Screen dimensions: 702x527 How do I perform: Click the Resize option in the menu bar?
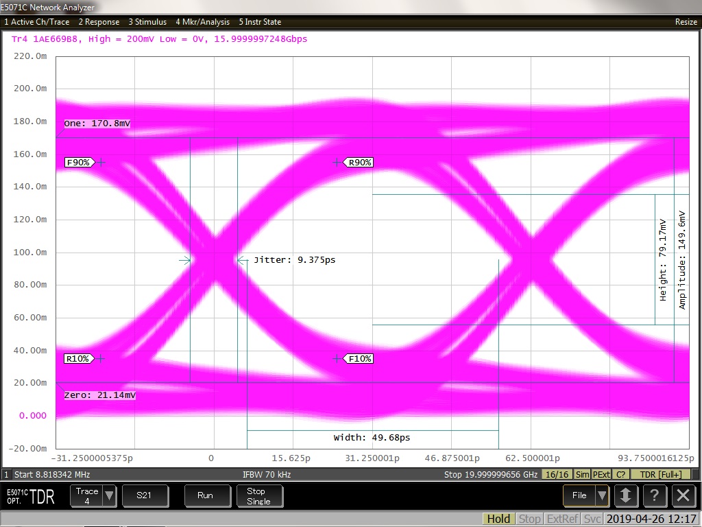(686, 22)
